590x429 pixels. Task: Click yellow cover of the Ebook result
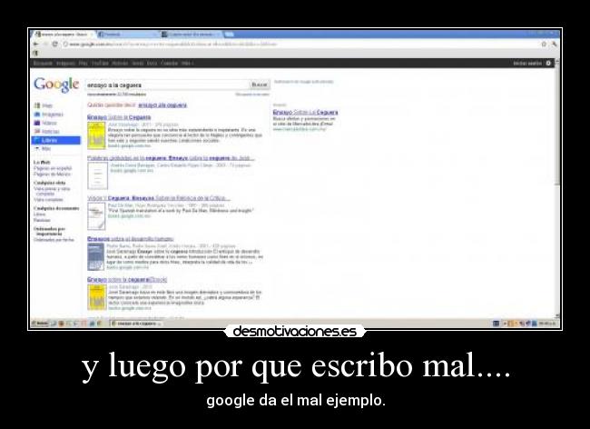tap(97, 297)
